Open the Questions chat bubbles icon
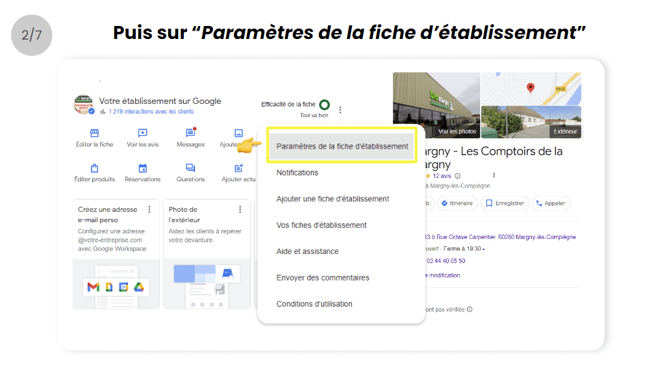The width and height of the screenshot is (654, 367). tap(190, 168)
